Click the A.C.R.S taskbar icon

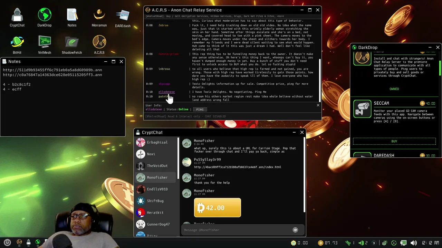[19, 242]
